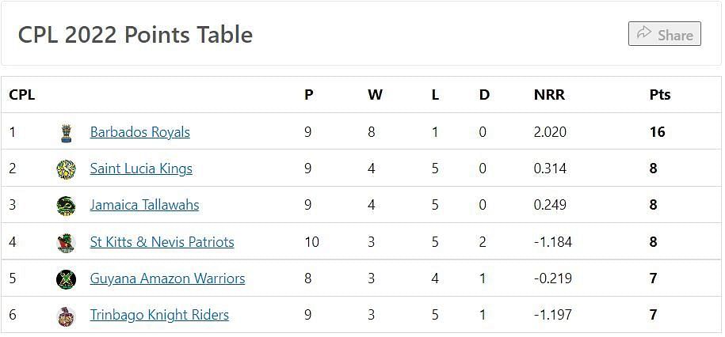725x337 pixels.
Task: Click the Trinbago Knight Riders team logo
Action: click(x=66, y=316)
